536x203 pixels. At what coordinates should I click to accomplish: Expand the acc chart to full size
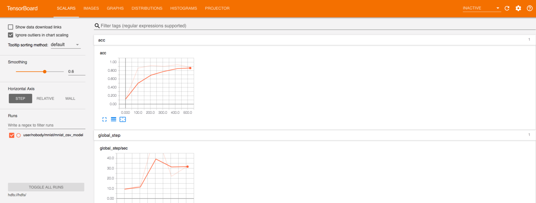pos(105,119)
